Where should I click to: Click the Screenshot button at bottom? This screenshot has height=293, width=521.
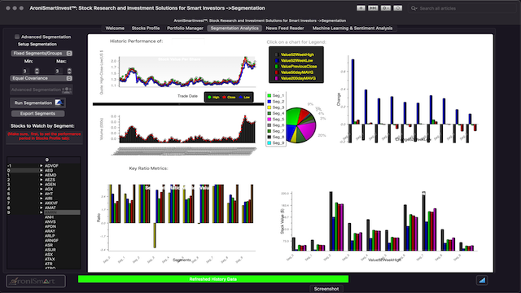[326, 289]
